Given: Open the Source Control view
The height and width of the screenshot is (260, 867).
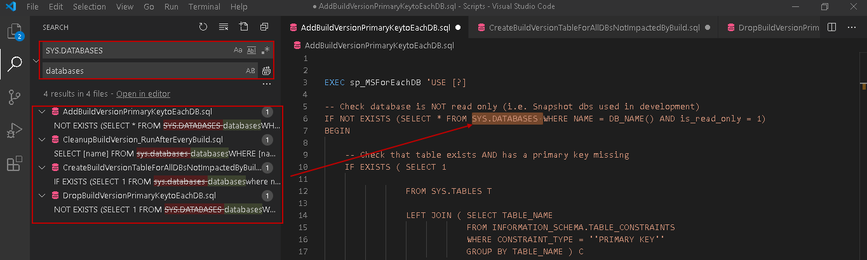Looking at the screenshot, I should (14, 97).
